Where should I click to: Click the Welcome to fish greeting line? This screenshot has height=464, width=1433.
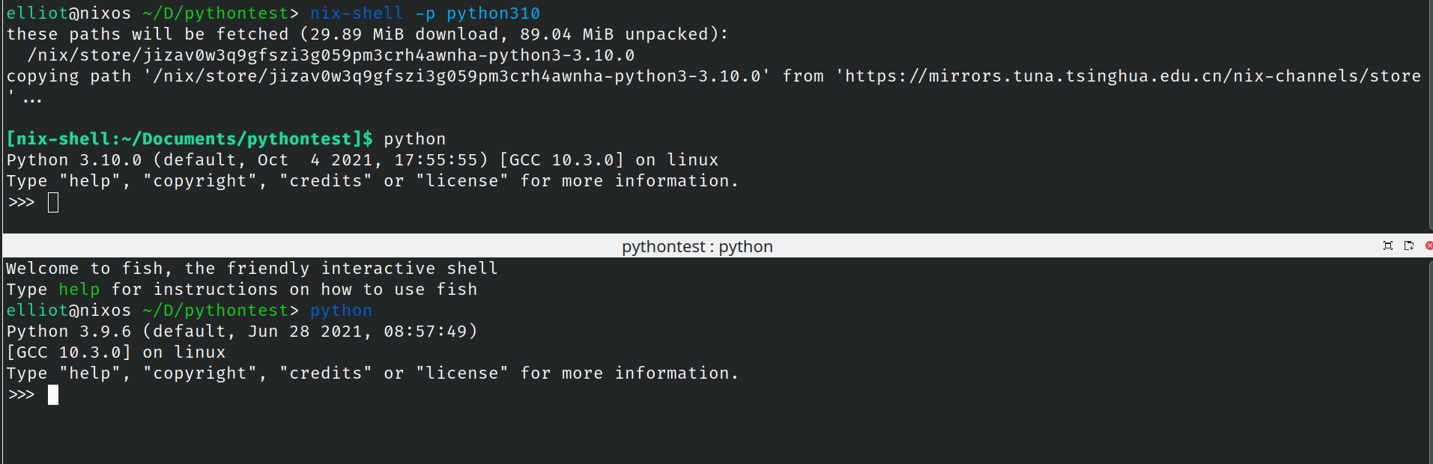pos(252,269)
